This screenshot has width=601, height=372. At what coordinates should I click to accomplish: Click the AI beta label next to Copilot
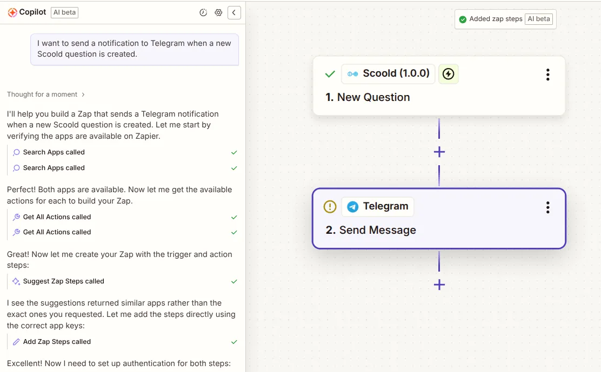pyautogui.click(x=64, y=12)
